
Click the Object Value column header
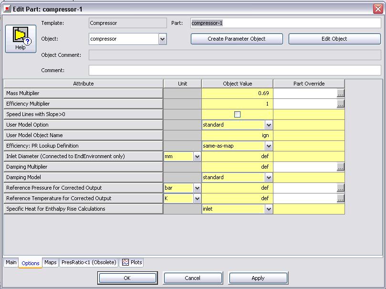coord(237,84)
